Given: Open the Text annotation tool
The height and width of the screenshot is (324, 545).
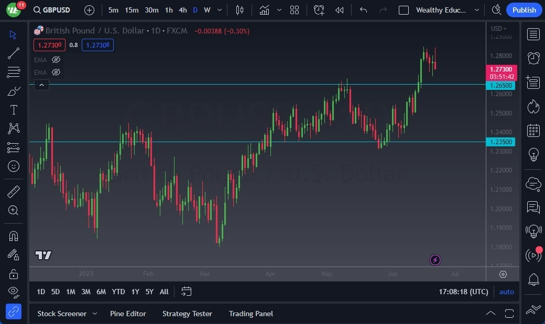Looking at the screenshot, I should [14, 109].
